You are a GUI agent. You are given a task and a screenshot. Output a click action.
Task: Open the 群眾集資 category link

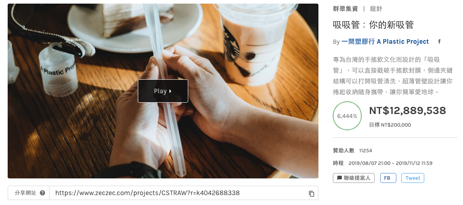tap(345, 9)
